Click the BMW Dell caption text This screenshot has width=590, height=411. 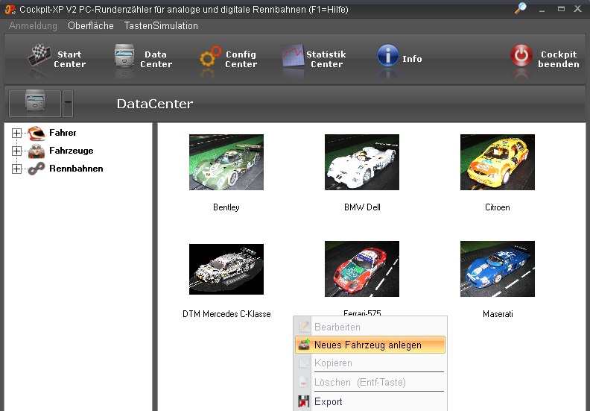tap(362, 207)
